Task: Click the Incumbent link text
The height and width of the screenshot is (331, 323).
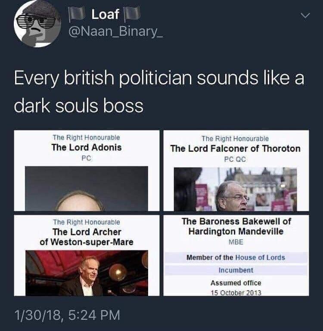Action: coord(236,270)
